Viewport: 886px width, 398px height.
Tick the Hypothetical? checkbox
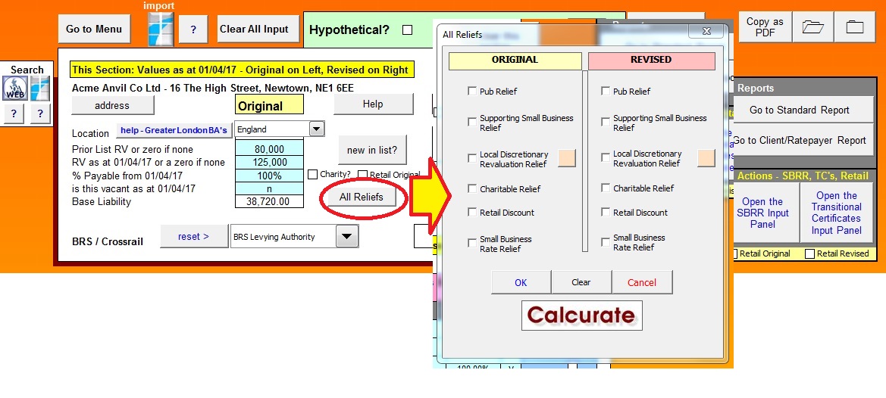pos(408,30)
